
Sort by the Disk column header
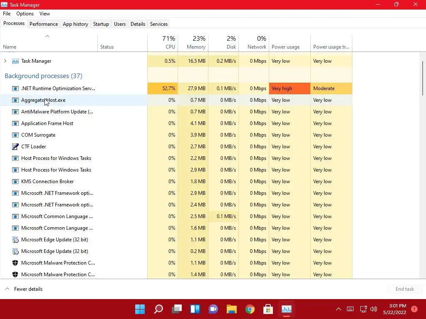(223, 43)
